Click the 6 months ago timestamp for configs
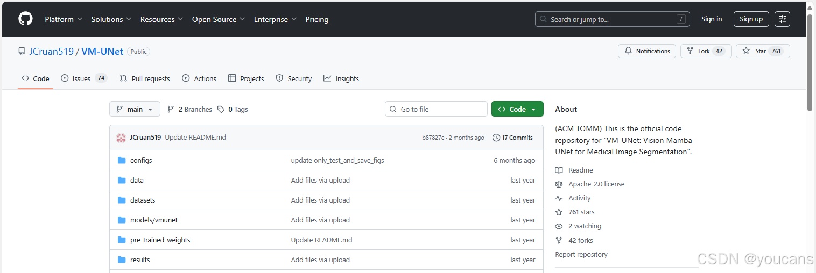816x273 pixels. pyautogui.click(x=515, y=160)
